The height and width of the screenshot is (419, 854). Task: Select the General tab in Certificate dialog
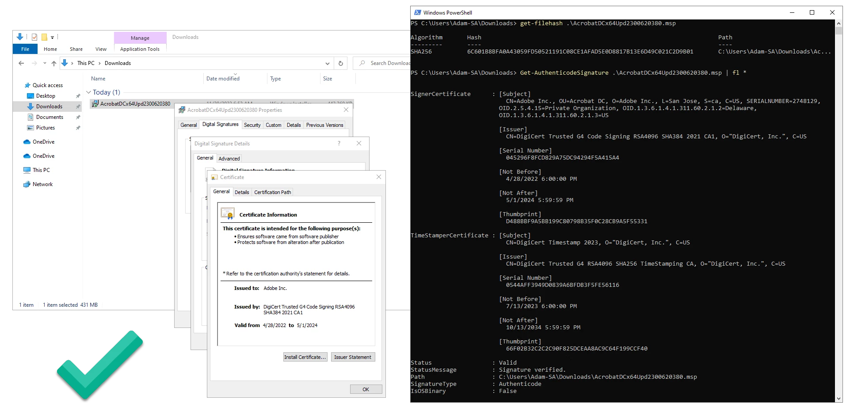click(x=221, y=191)
